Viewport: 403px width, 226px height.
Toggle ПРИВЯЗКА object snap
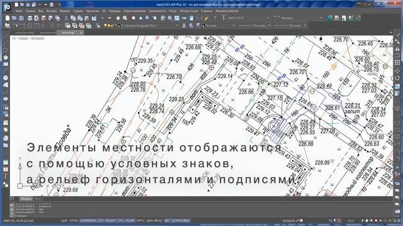88,220
